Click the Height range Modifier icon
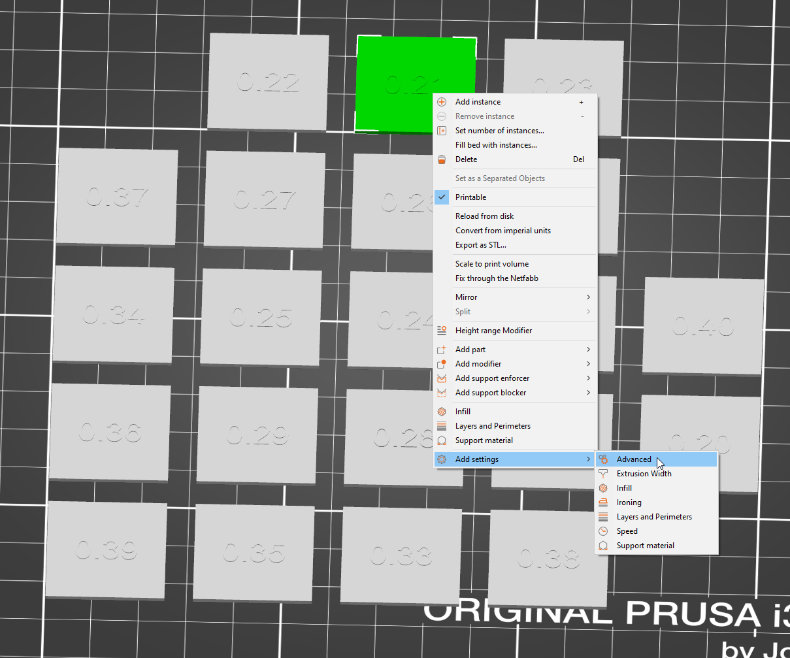This screenshot has height=658, width=790. [x=442, y=331]
